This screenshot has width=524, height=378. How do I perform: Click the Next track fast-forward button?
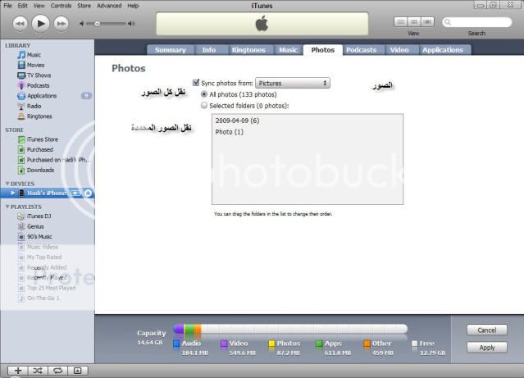(62, 24)
